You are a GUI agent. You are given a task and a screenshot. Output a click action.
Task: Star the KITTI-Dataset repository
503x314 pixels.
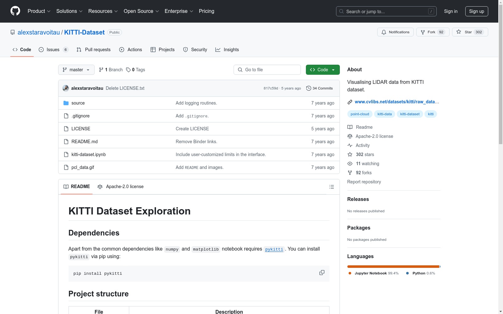click(470, 32)
